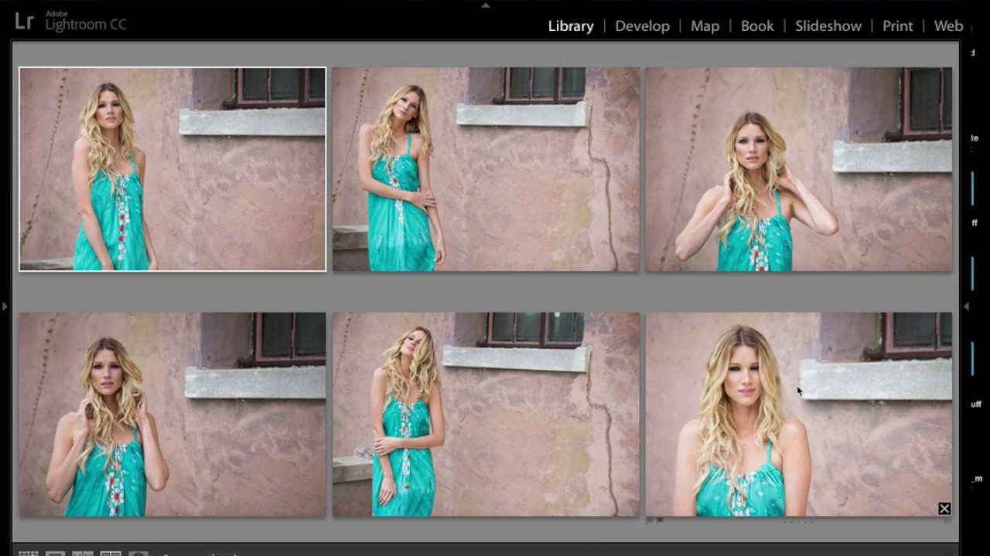Select the white-bordered photo with arms down
The image size is (990, 556).
pyautogui.click(x=172, y=169)
